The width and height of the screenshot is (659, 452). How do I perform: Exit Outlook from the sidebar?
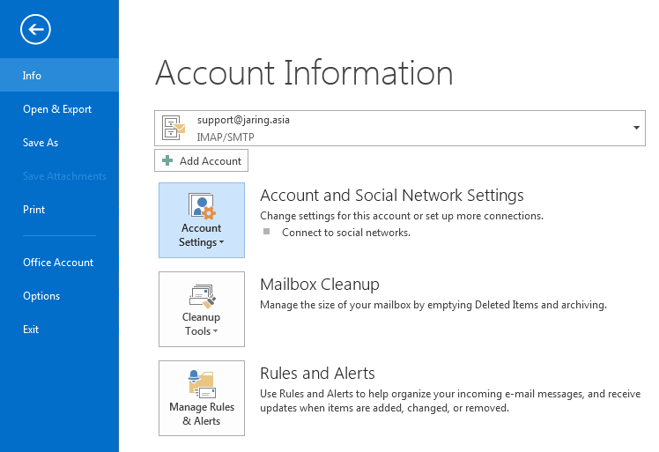pyautogui.click(x=59, y=330)
